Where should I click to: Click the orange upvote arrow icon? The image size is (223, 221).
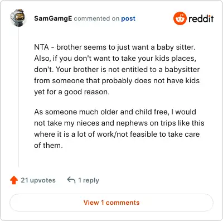pos(14,180)
